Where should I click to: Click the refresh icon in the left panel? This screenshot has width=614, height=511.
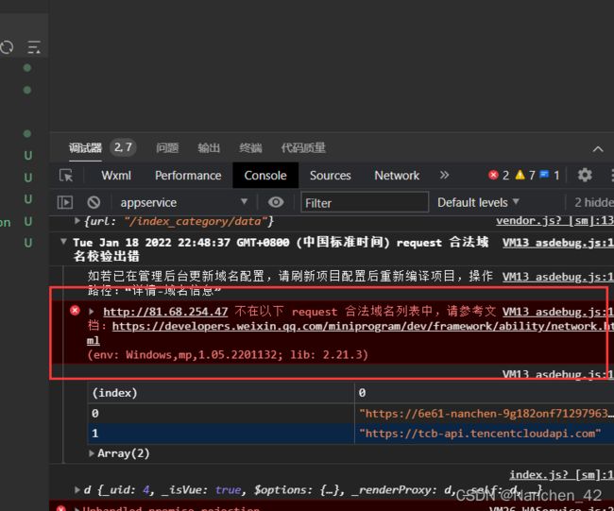pyautogui.click(x=7, y=47)
